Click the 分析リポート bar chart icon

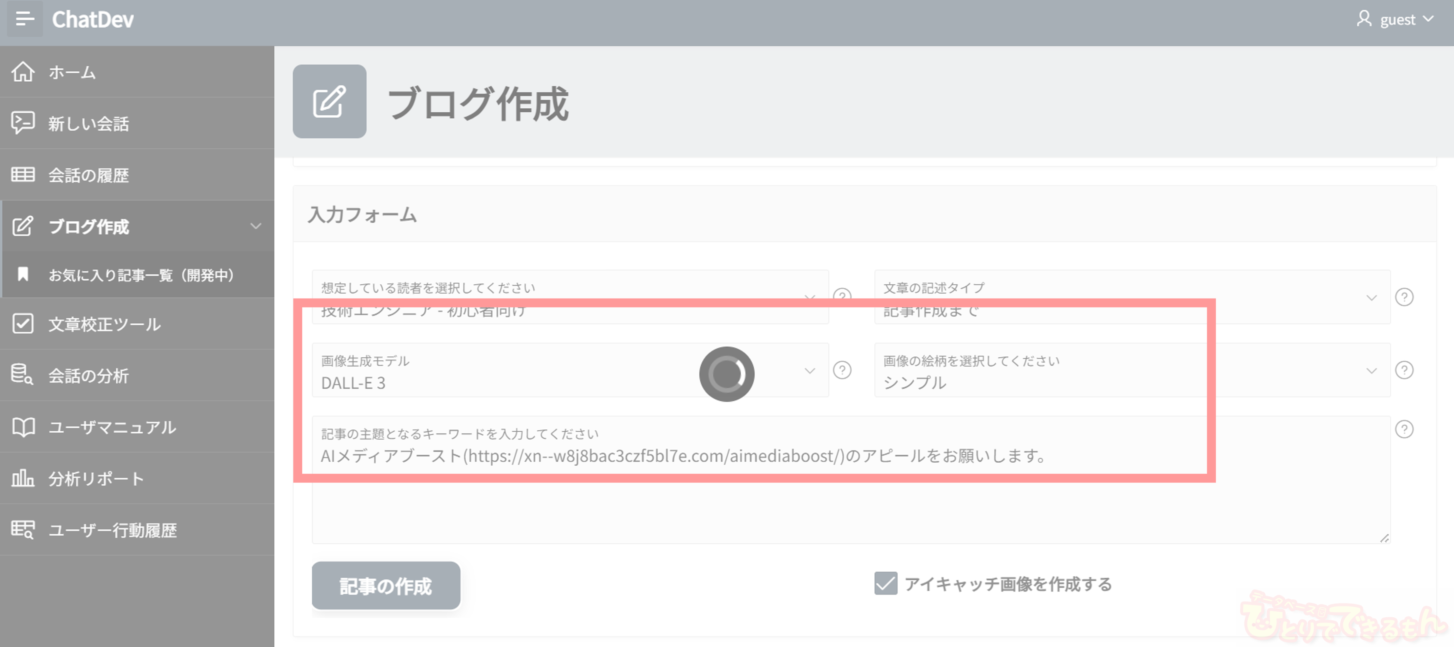tap(23, 478)
